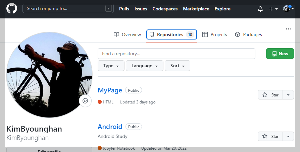The image size is (300, 152).
Task: Open the Sort dropdown
Action: pos(178,66)
